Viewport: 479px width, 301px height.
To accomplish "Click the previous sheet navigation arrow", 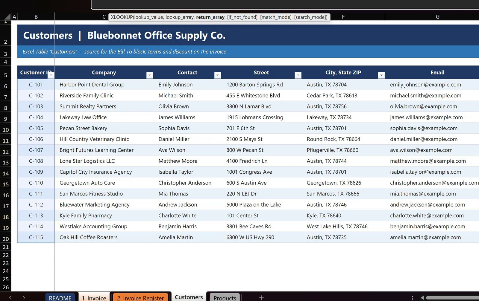I will click(10, 297).
